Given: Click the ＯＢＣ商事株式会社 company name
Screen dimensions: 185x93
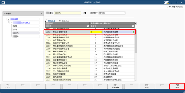Looking at the screenshot, I should pos(174,7).
